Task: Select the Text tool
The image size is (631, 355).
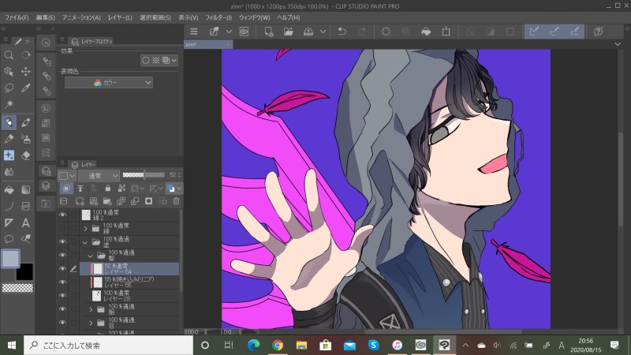Action: (x=25, y=222)
